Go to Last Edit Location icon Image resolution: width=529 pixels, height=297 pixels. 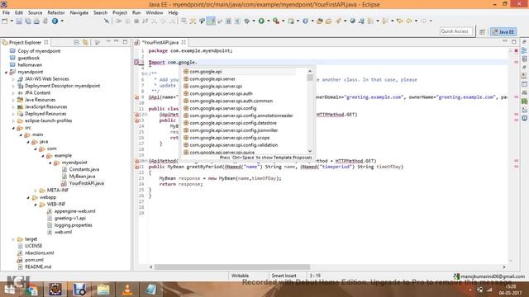click(400, 21)
